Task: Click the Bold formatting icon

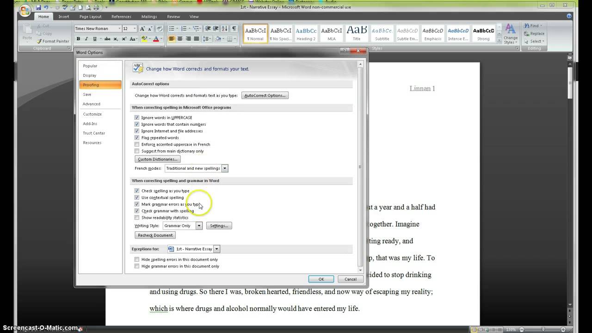Action: click(78, 39)
